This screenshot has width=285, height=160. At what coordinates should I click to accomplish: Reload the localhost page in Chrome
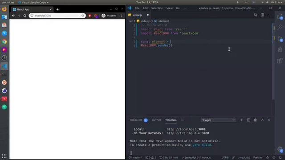(25, 16)
